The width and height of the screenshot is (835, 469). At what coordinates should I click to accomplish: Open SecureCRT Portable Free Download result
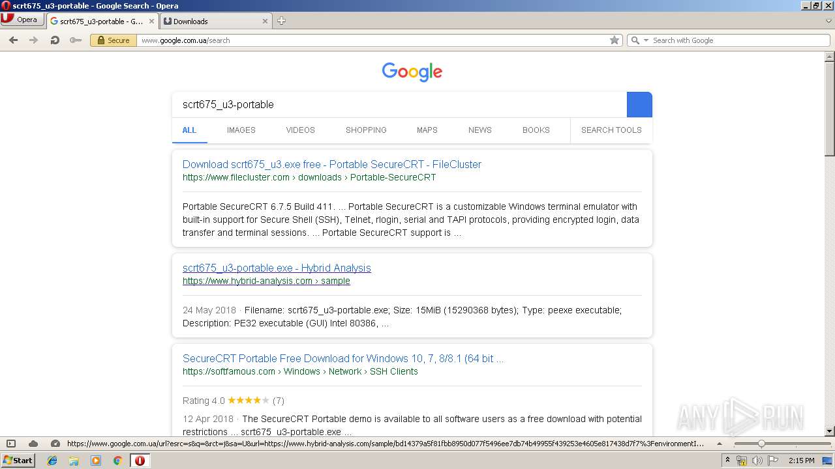click(343, 358)
